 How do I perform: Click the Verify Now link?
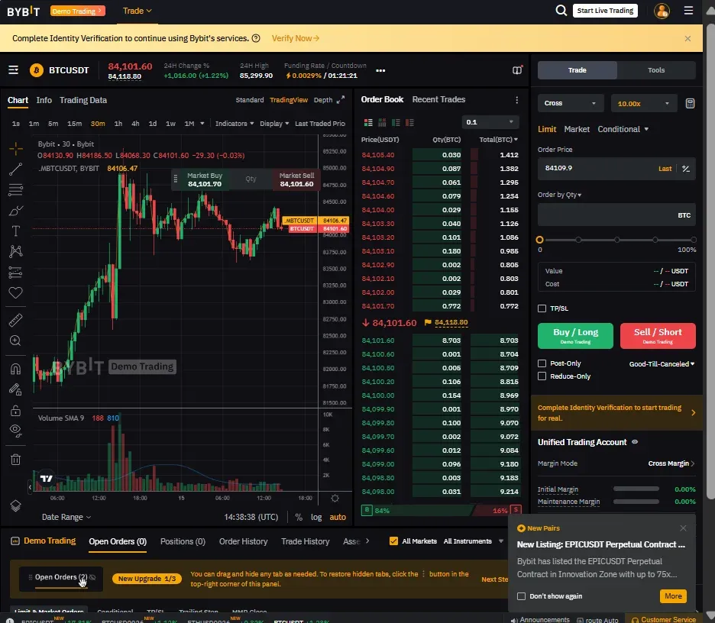click(296, 38)
